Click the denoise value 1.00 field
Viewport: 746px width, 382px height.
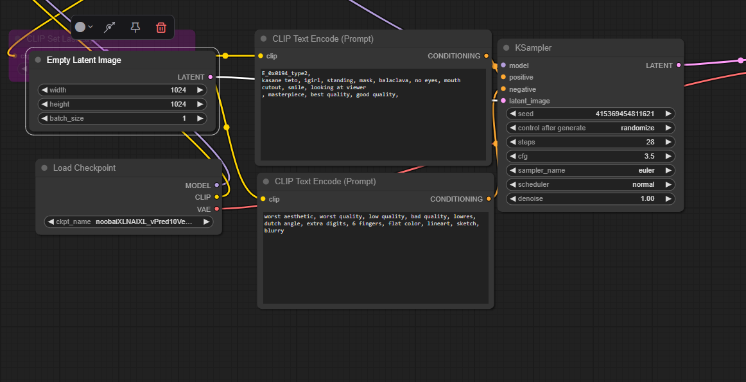click(591, 198)
